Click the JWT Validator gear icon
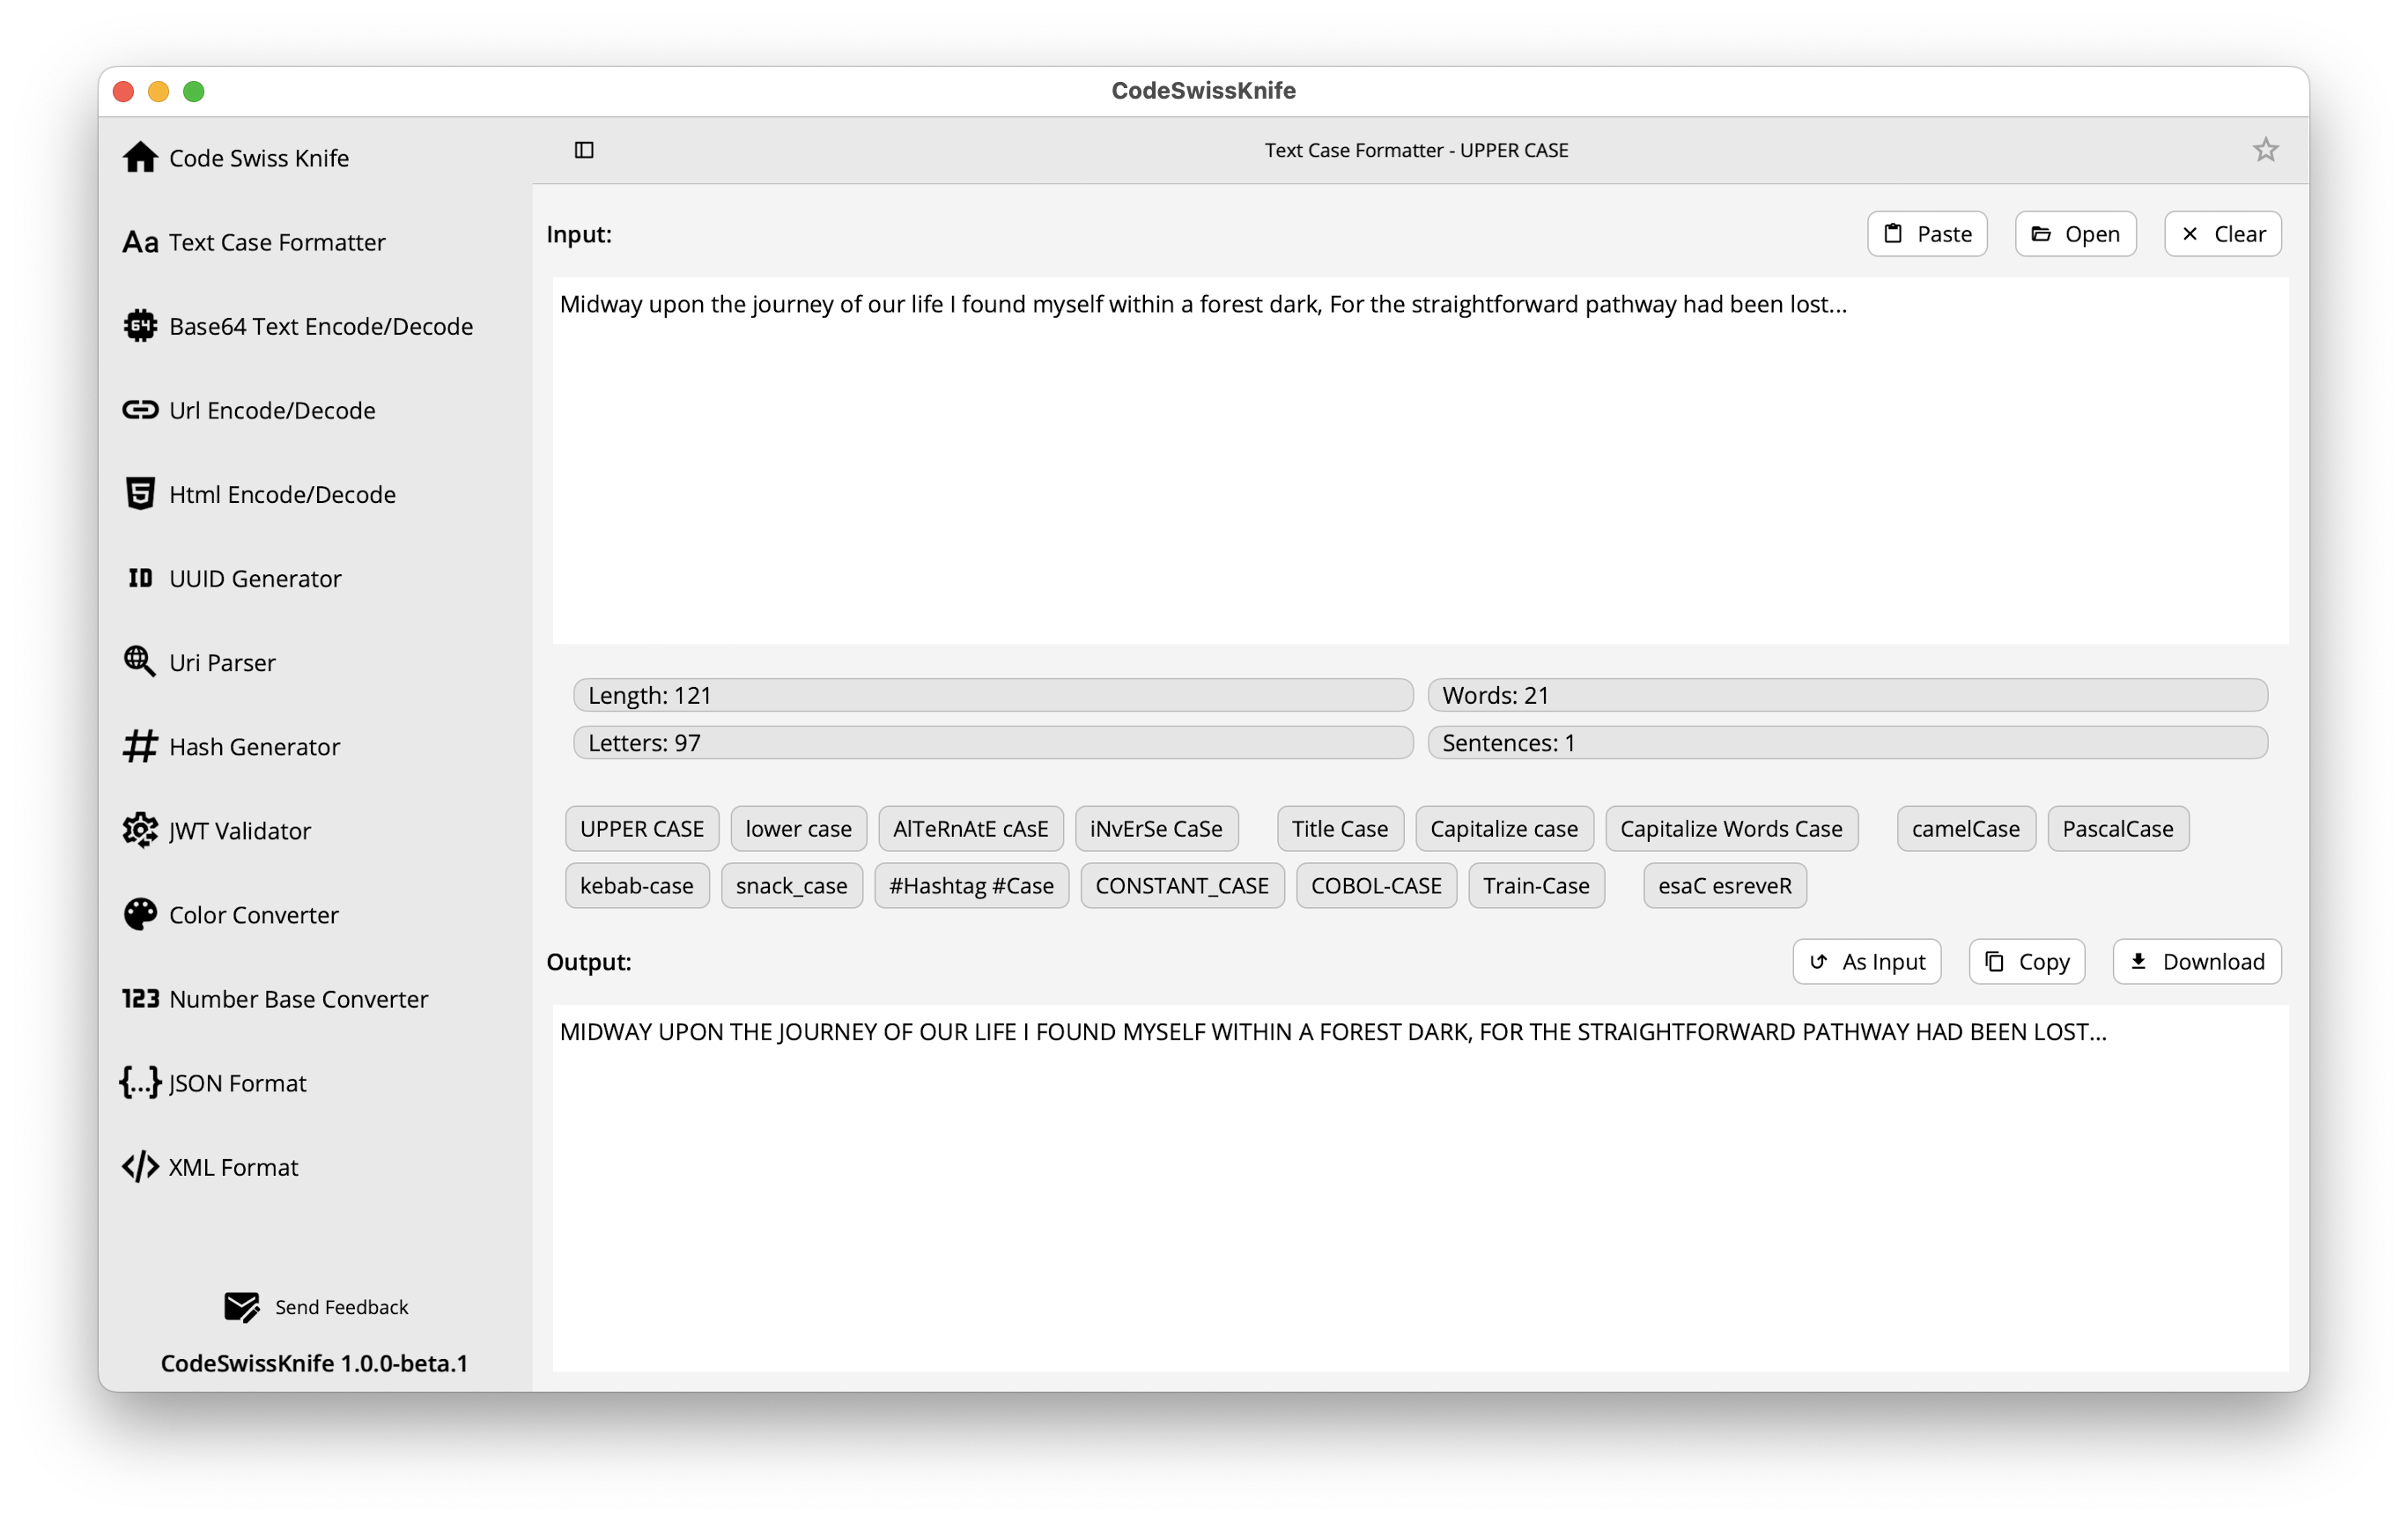The width and height of the screenshot is (2408, 1522). pos(140,830)
